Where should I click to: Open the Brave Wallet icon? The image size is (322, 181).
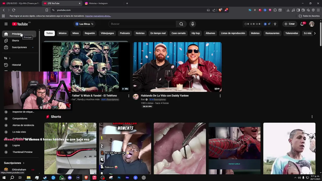pyautogui.click(x=303, y=10)
